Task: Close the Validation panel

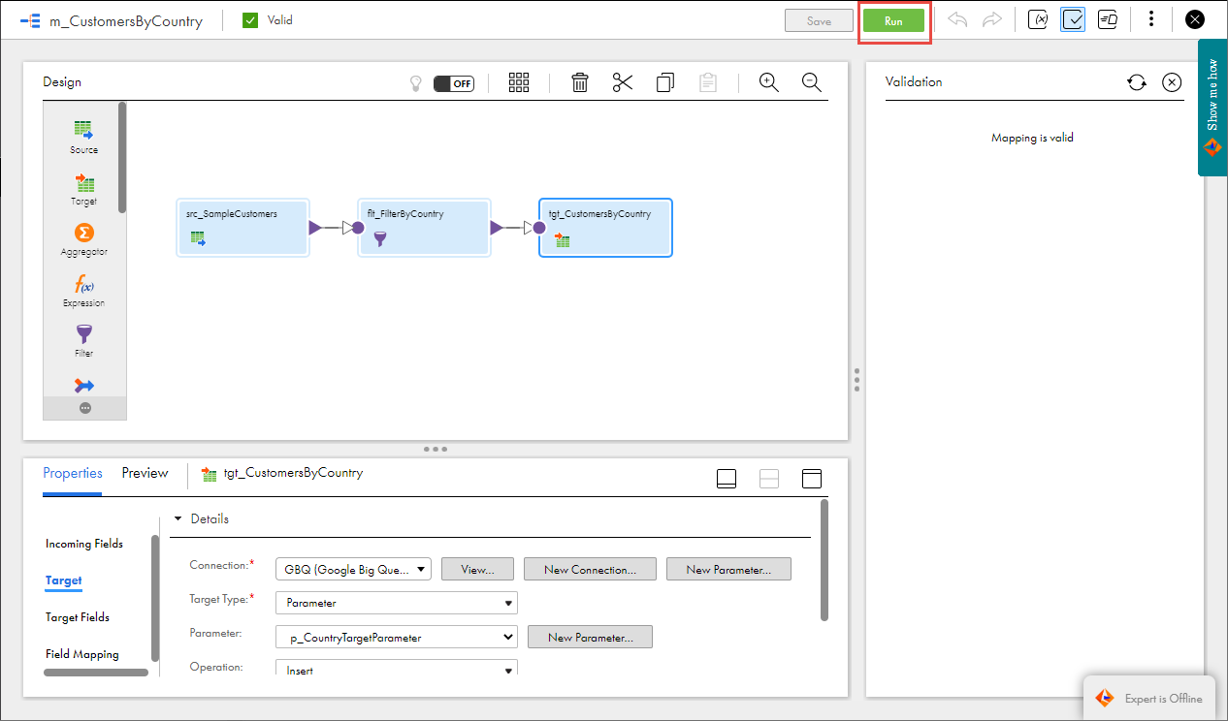Action: click(1172, 82)
